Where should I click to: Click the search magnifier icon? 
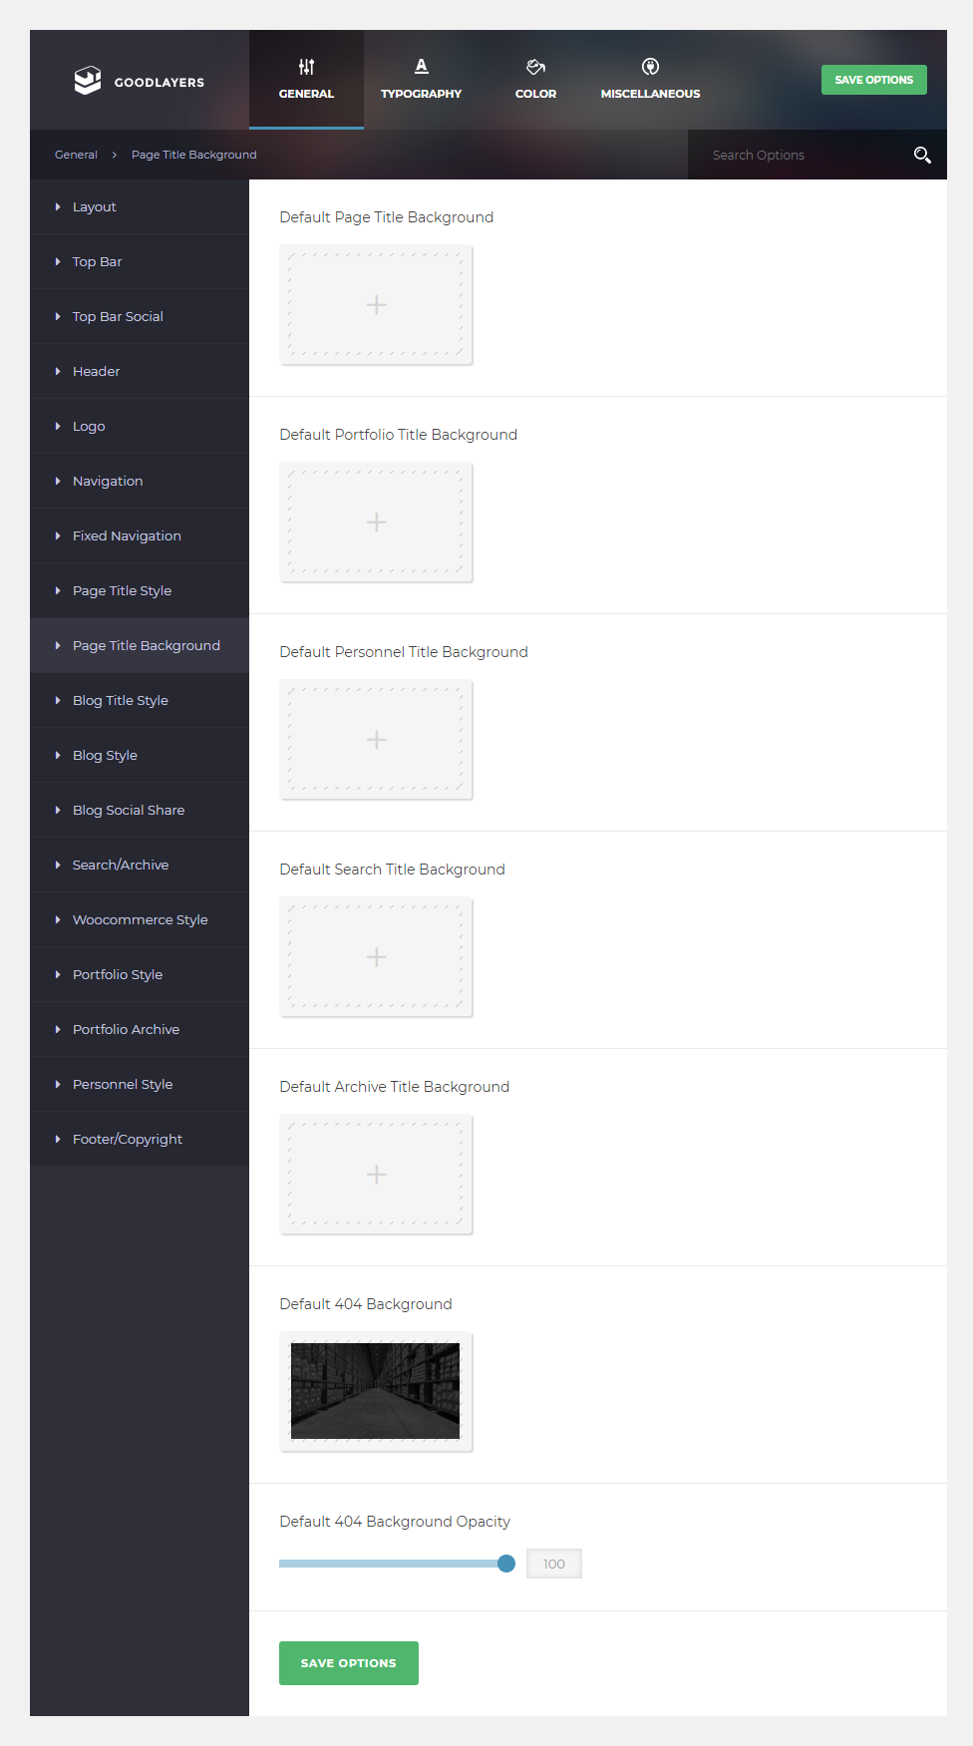click(922, 155)
